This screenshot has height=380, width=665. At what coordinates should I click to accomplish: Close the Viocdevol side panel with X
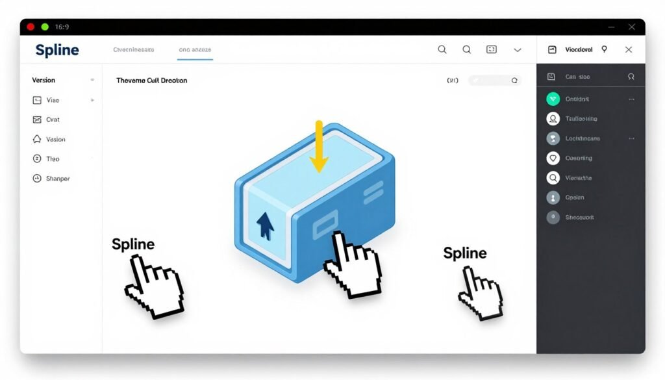point(629,49)
